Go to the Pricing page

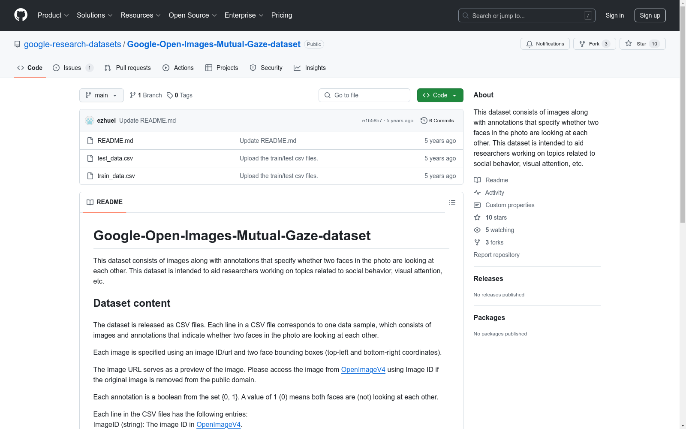click(x=282, y=15)
